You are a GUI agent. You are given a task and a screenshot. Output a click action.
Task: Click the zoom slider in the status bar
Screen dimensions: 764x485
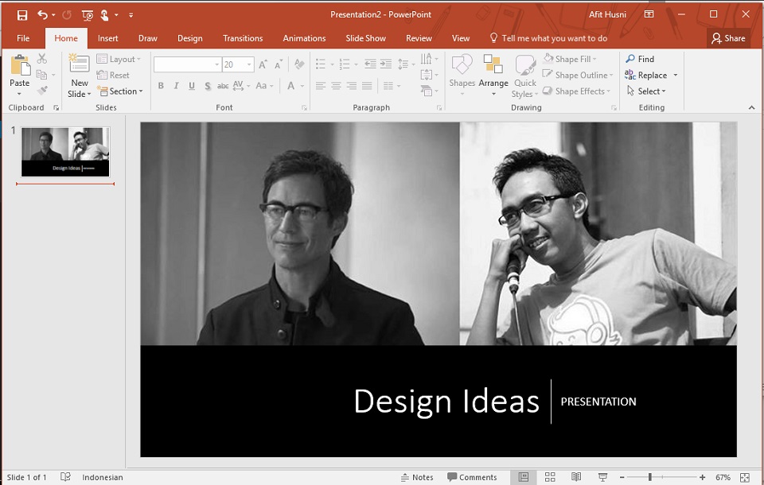coord(650,477)
